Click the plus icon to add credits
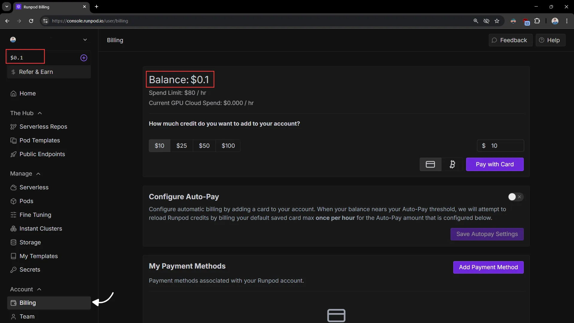 click(x=84, y=58)
